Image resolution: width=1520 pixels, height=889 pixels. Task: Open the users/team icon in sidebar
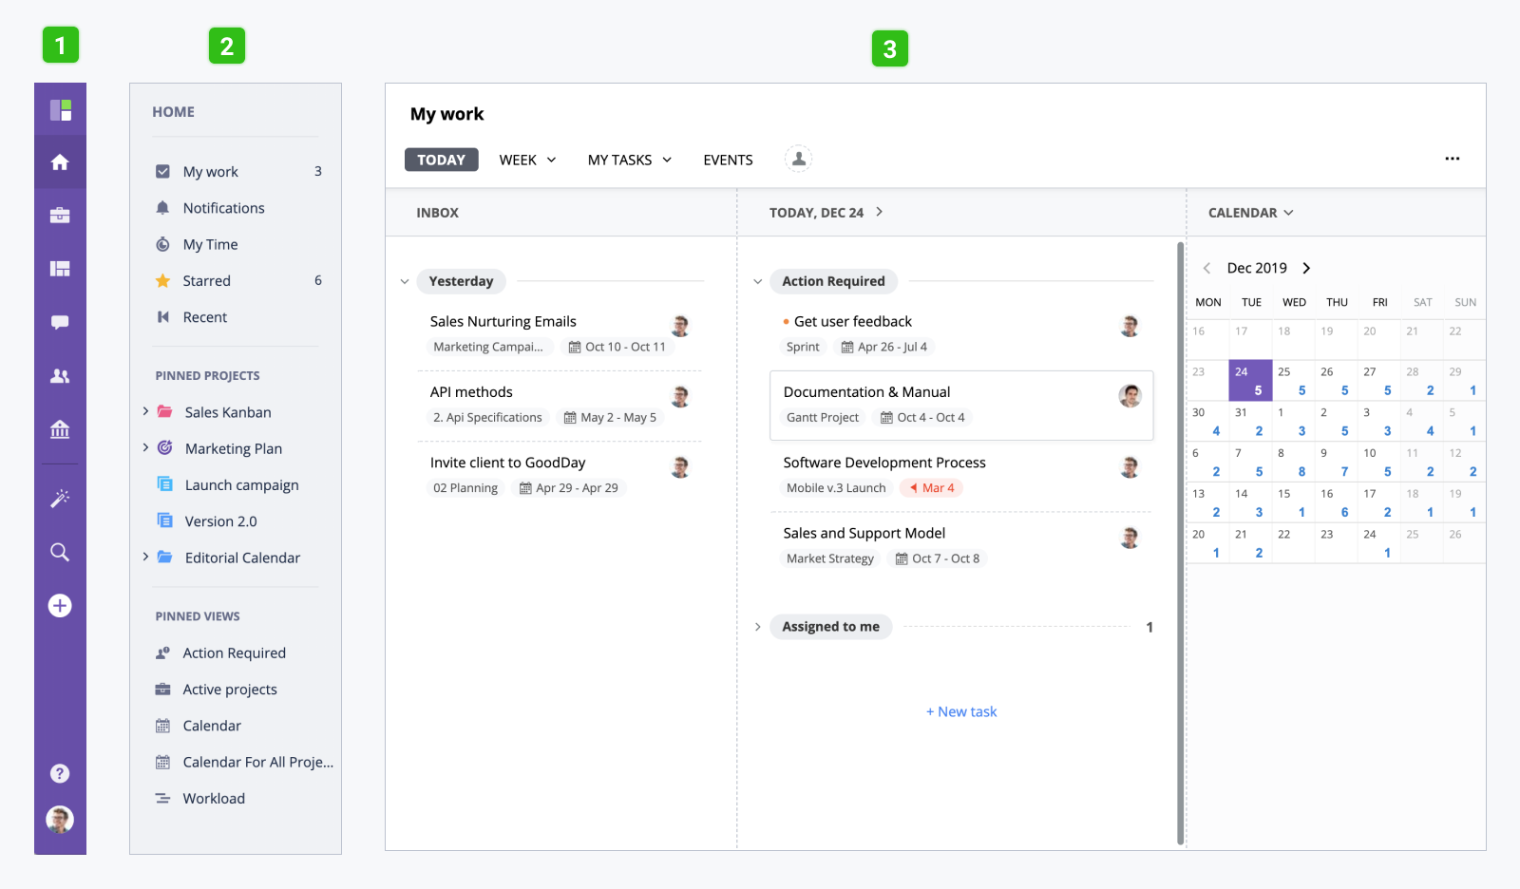(60, 376)
